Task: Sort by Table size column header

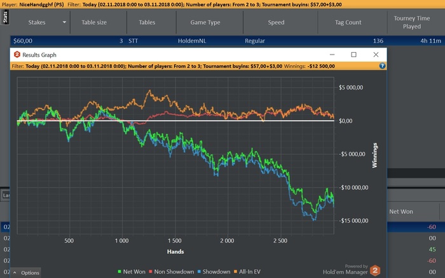Action: (x=94, y=22)
